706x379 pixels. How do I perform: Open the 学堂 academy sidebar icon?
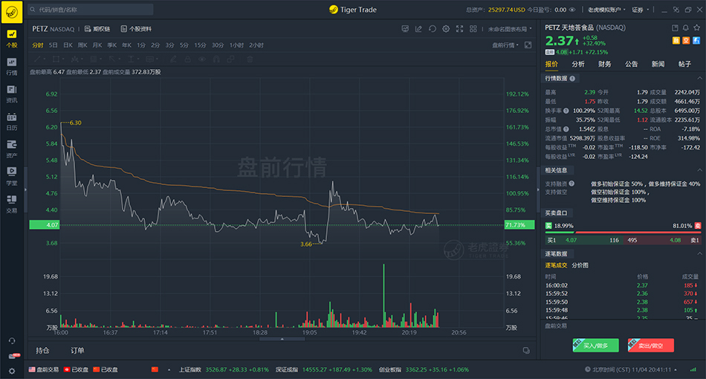[x=12, y=176]
